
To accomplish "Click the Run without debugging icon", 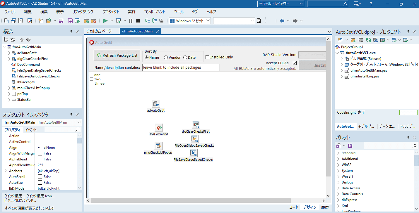I will 118,21.
